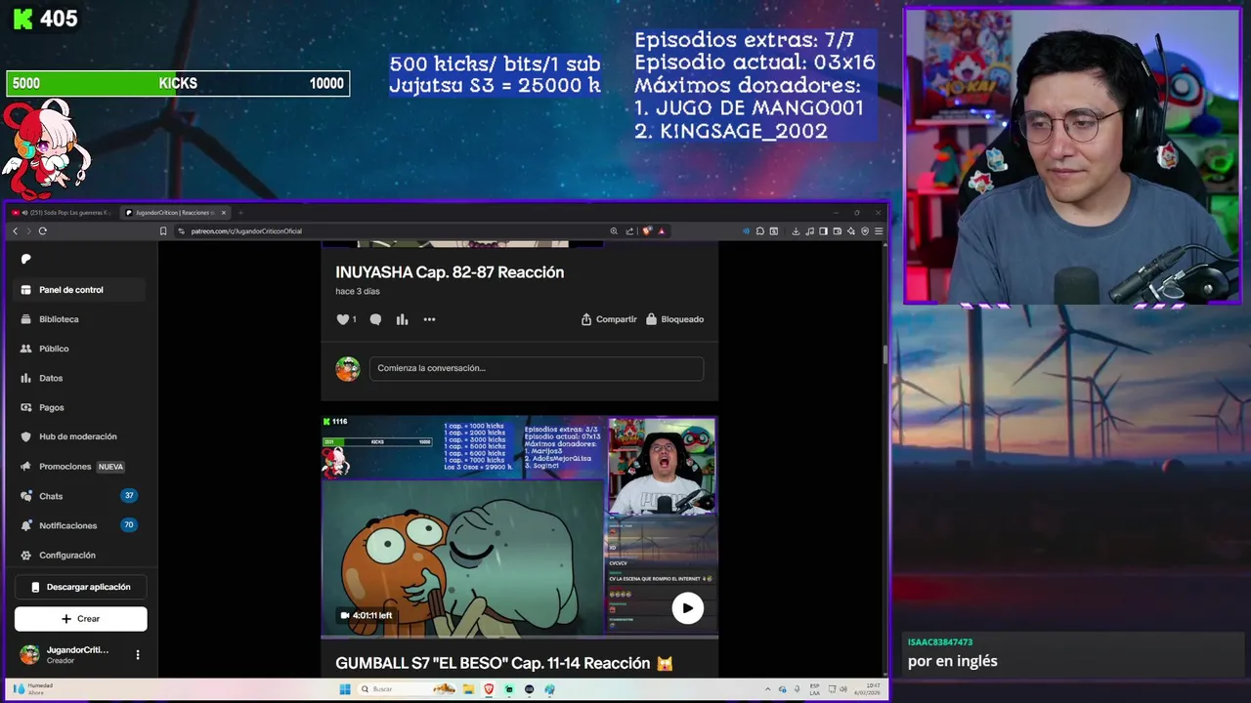Click the ESP LAA language indicator
The height and width of the screenshot is (703, 1251).
pos(815,689)
